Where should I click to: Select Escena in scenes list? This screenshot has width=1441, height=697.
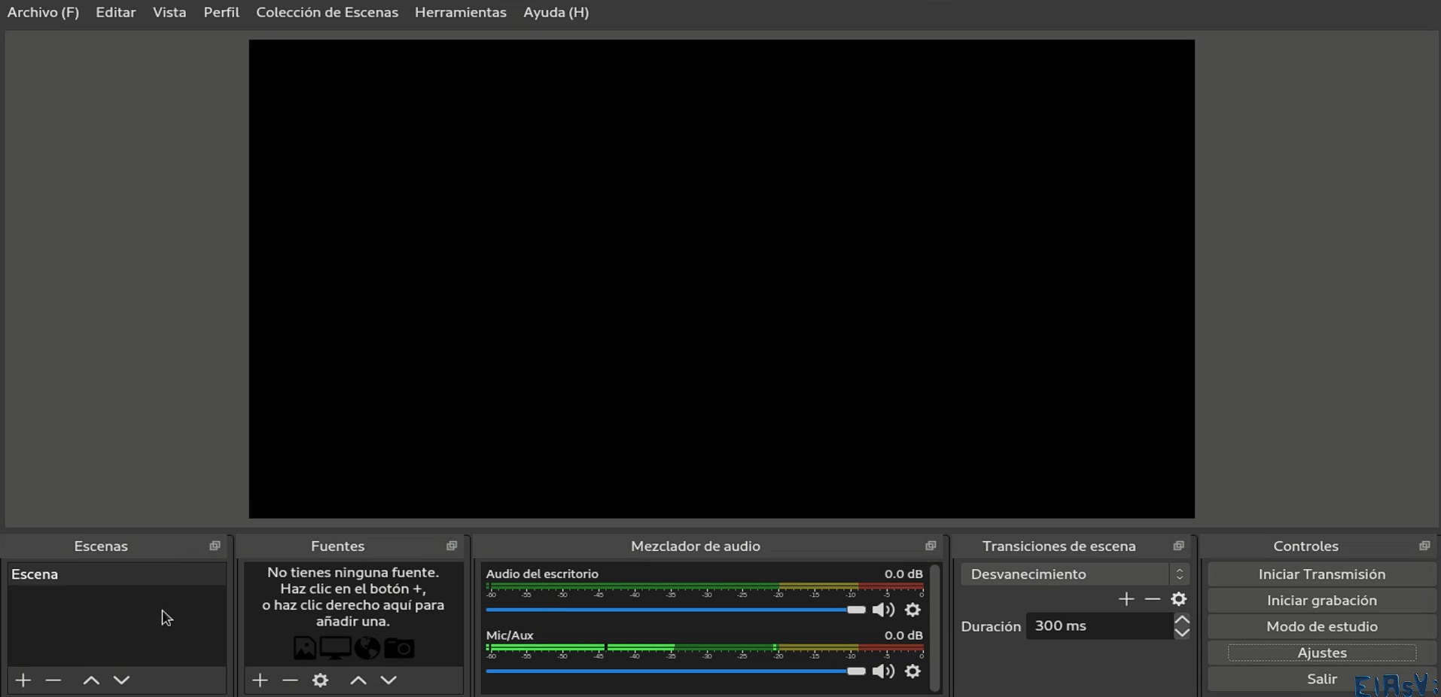[117, 574]
